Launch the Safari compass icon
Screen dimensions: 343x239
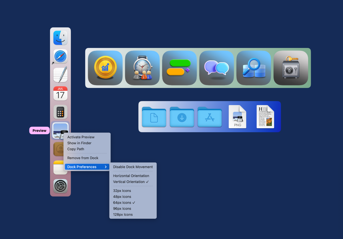point(60,56)
